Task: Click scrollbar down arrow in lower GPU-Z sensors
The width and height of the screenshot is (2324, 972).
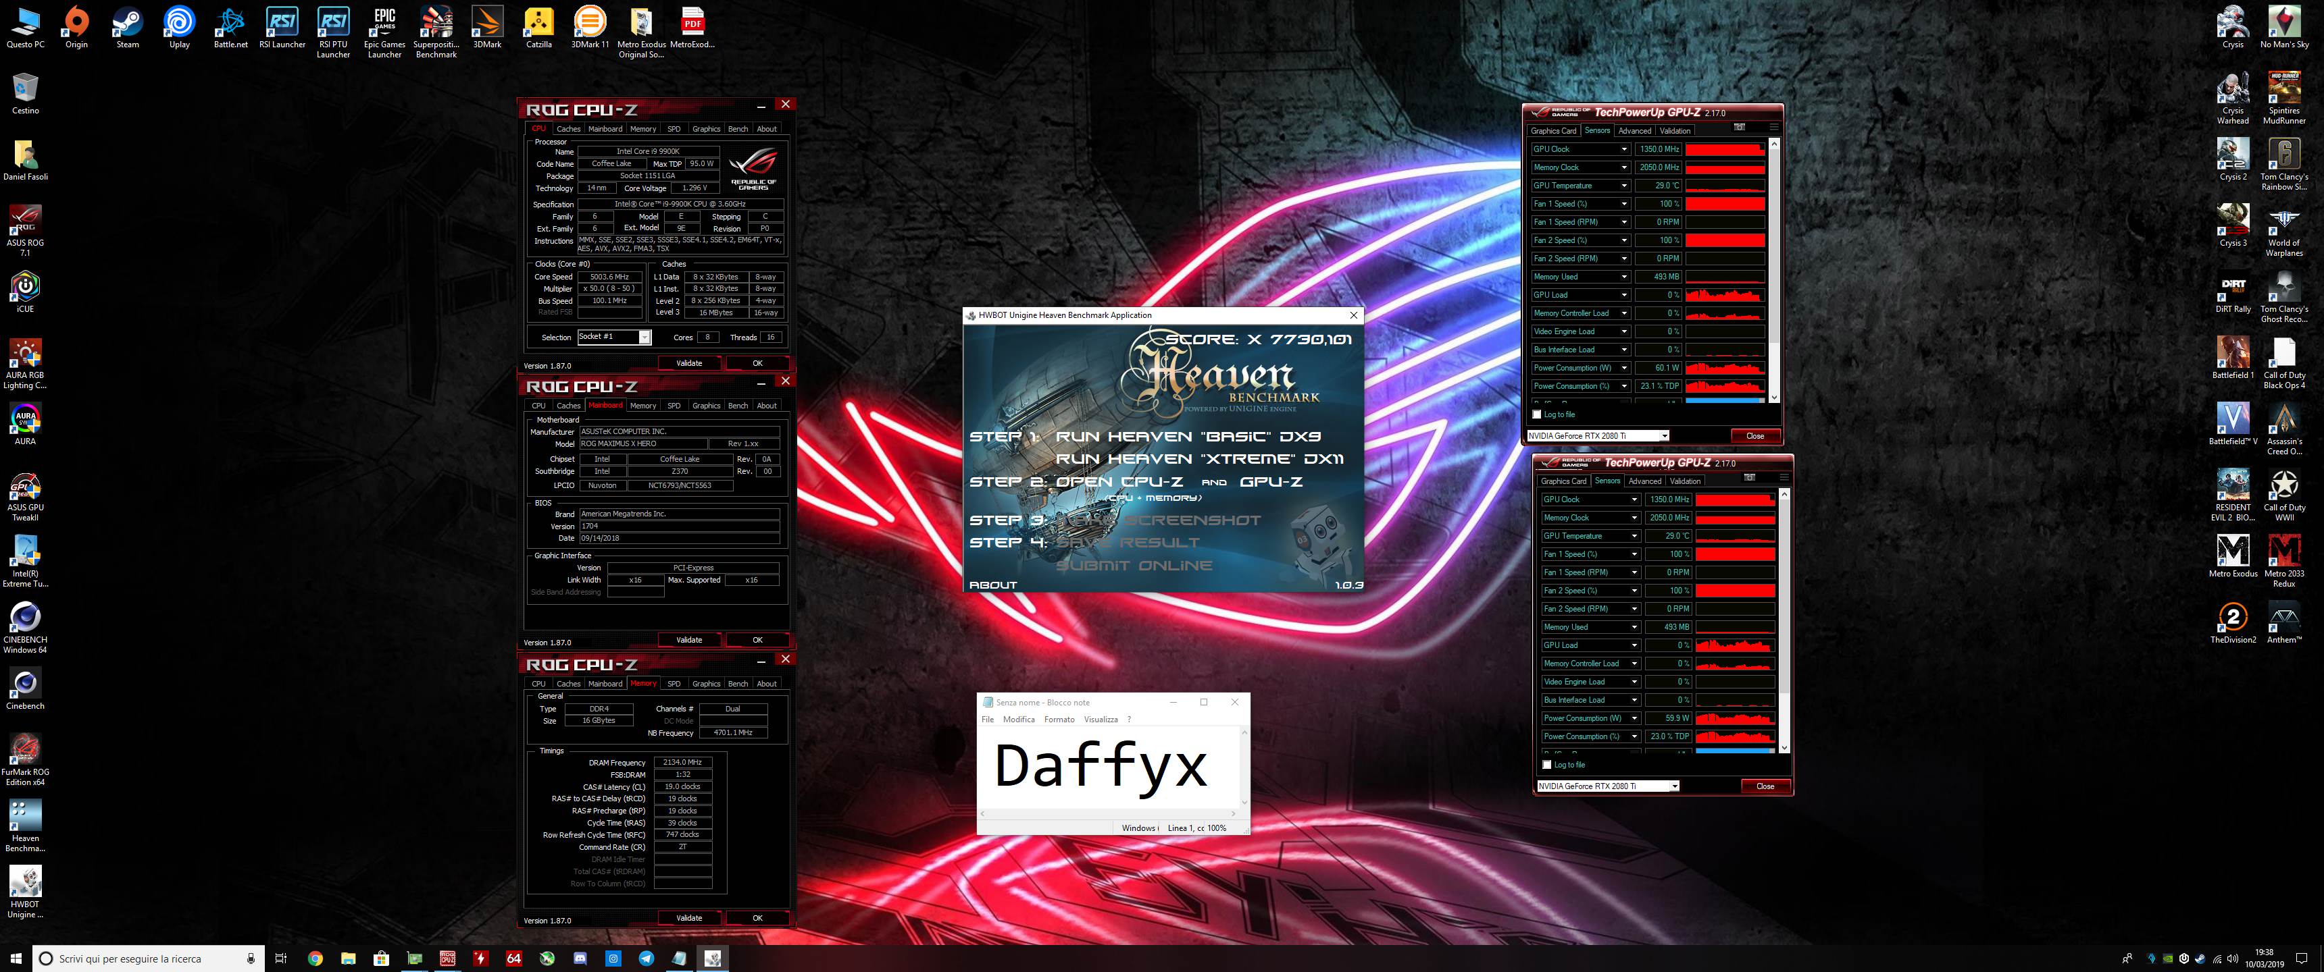Action: (1784, 747)
